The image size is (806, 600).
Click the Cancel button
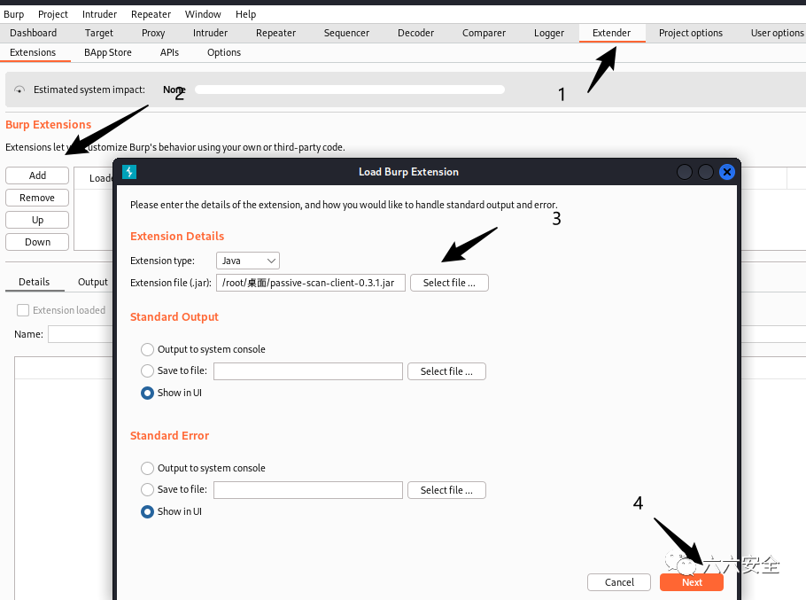(619, 582)
